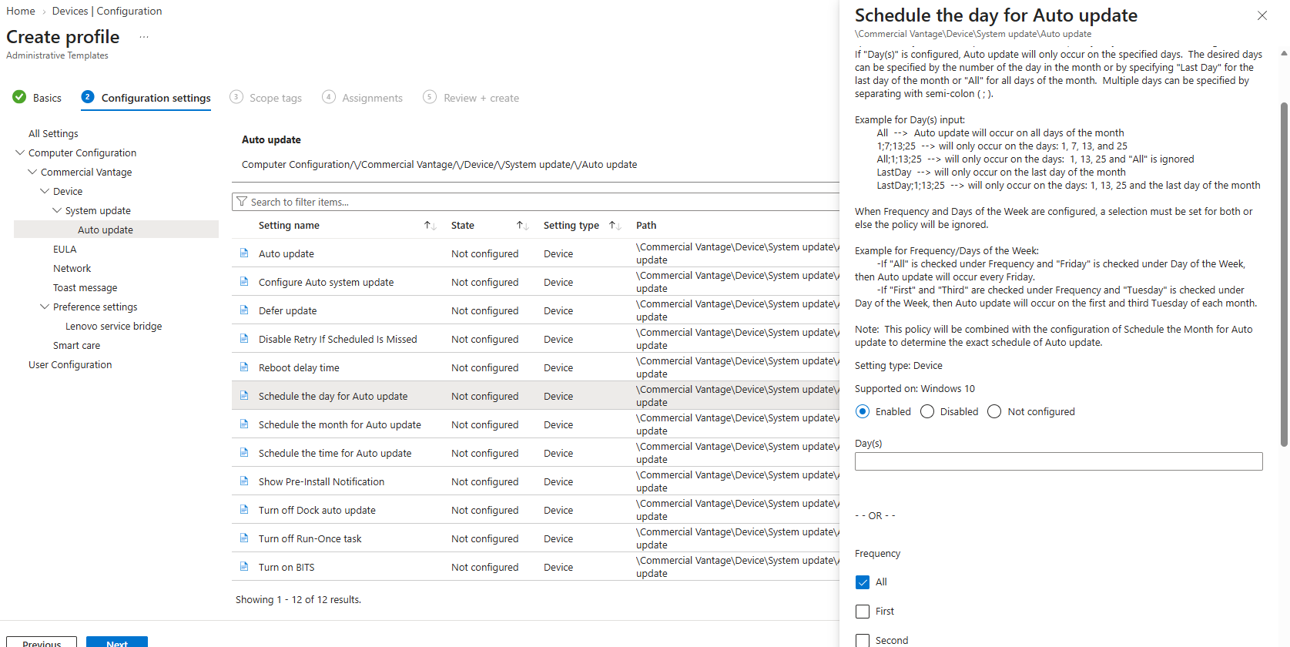Image resolution: width=1290 pixels, height=647 pixels.
Task: Select the Enabled radio button
Action: tap(863, 412)
